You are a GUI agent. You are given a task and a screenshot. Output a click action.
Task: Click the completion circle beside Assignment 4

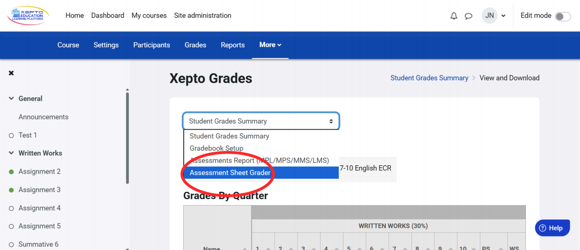[x=12, y=208]
